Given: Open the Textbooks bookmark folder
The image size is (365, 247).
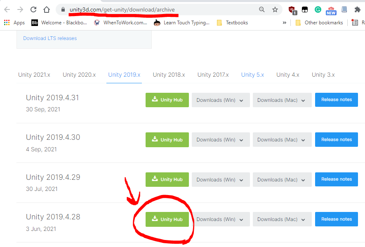Looking at the screenshot, I should tap(232, 23).
